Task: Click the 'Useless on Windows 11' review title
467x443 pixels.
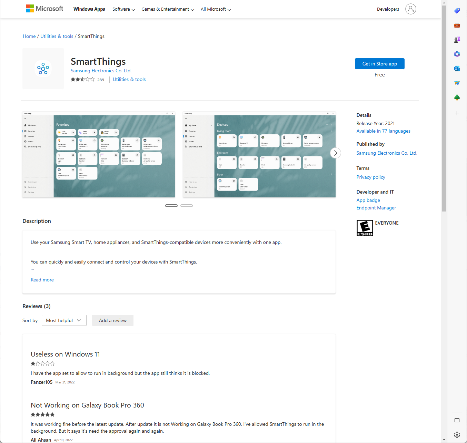Action: 65,354
